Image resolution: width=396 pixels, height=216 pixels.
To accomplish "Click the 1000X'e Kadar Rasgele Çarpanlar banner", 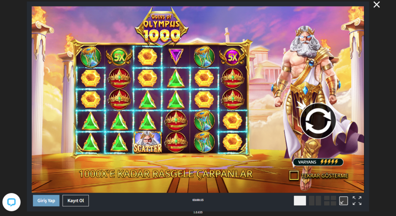I will (x=166, y=174).
